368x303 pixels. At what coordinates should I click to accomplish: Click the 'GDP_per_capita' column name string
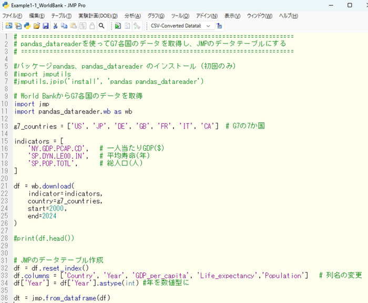click(160, 276)
